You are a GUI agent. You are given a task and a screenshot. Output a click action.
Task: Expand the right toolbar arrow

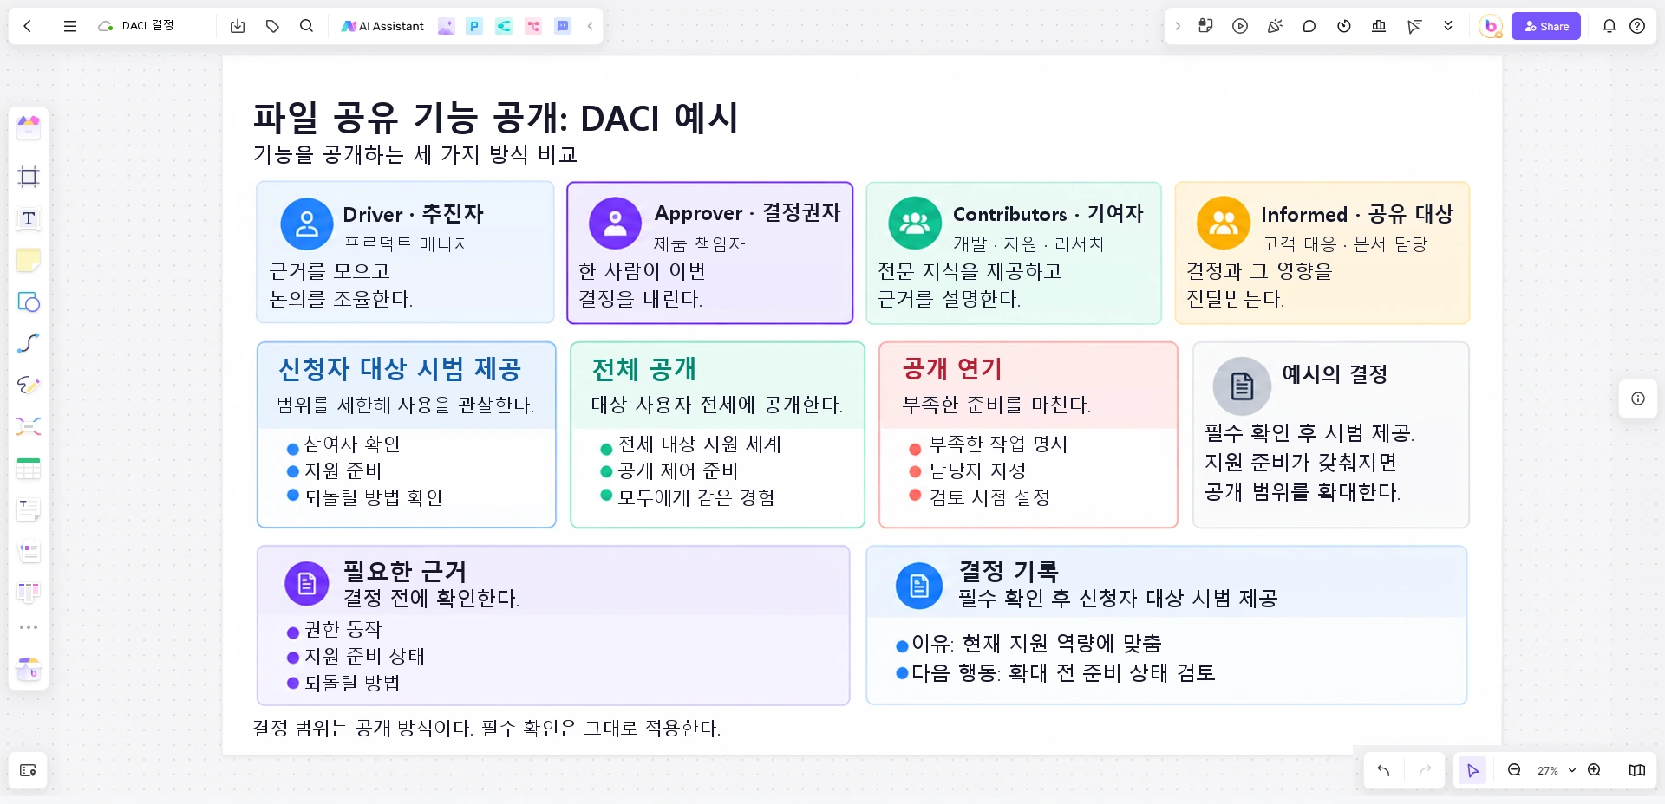(1178, 26)
